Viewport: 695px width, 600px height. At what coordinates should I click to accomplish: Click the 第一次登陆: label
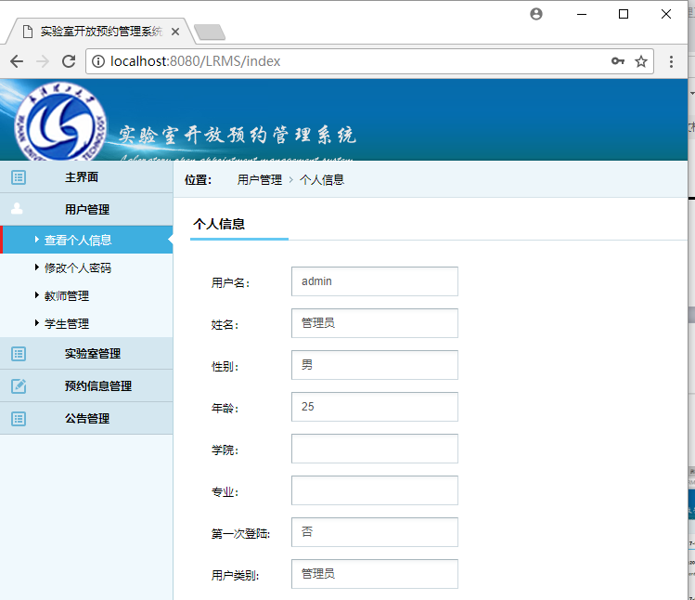coord(240,533)
